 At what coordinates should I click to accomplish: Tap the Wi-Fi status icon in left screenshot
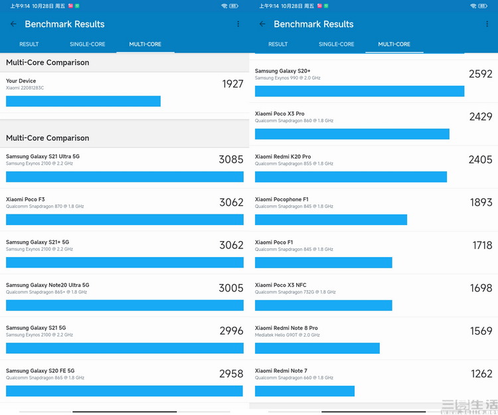[224, 6]
